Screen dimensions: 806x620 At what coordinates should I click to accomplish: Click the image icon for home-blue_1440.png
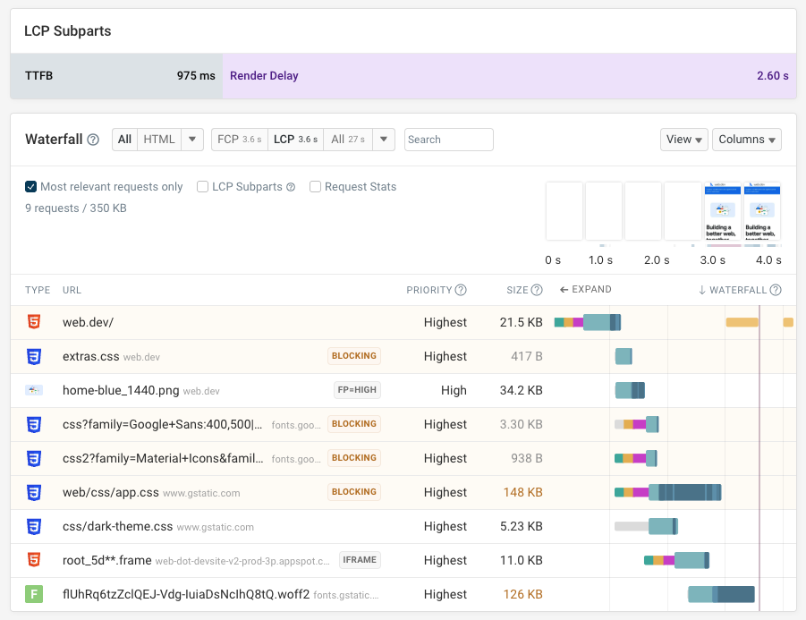click(33, 390)
